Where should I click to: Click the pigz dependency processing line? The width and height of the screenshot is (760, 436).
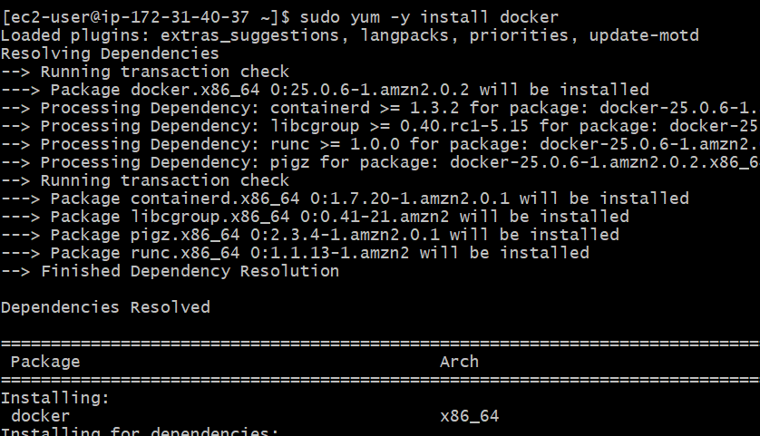(380, 162)
